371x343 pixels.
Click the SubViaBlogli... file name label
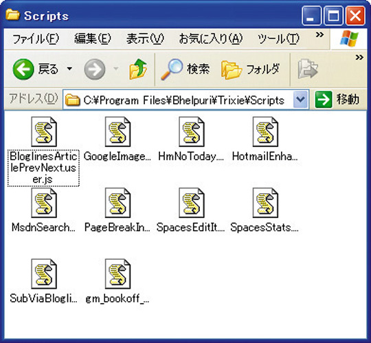43,298
